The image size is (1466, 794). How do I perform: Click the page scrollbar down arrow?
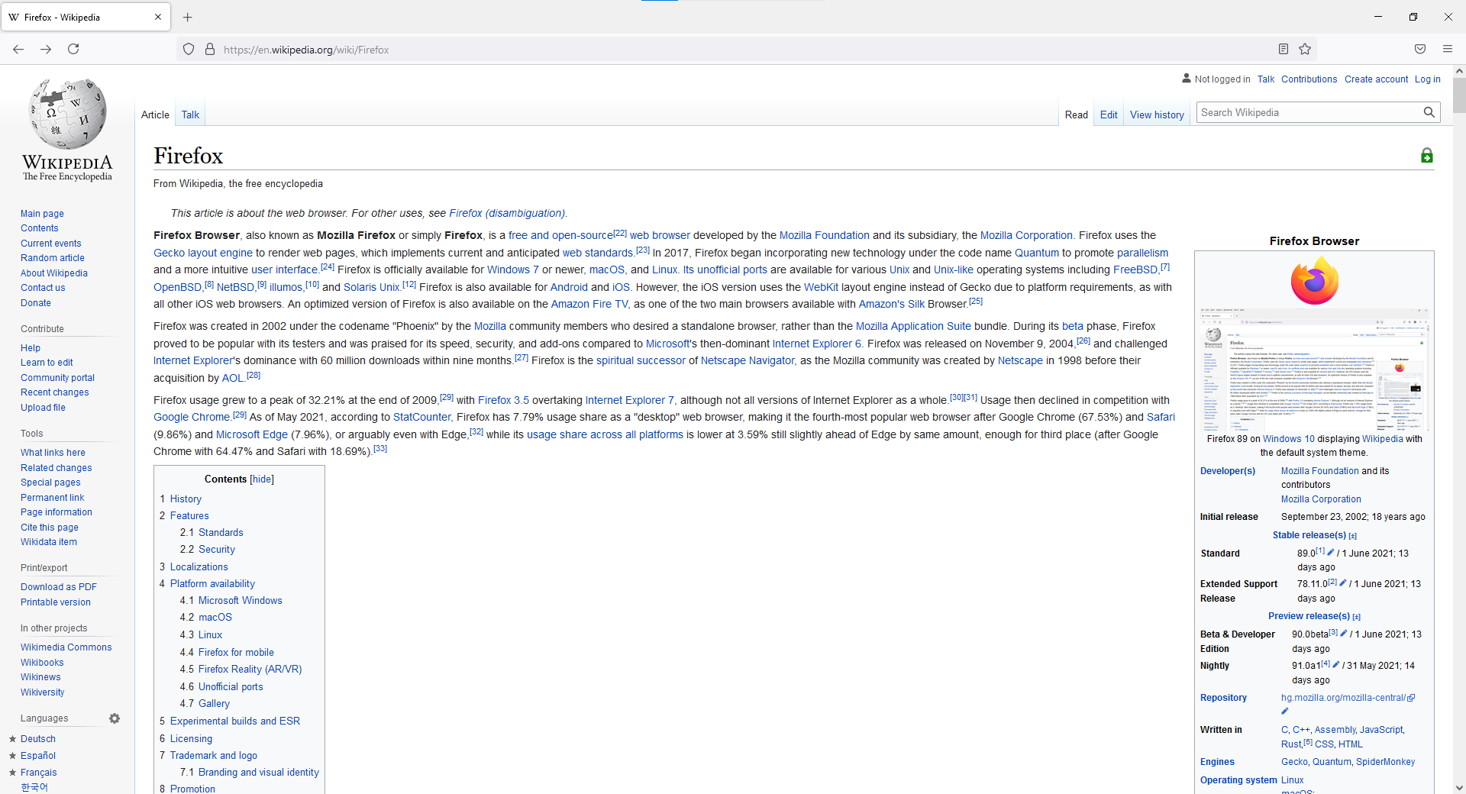click(1459, 787)
